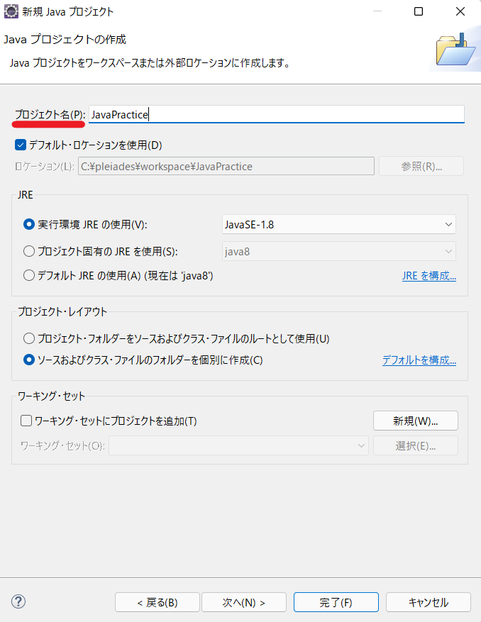Select 実行環境 JRE の使用 radio button
This screenshot has width=481, height=622.
point(28,225)
